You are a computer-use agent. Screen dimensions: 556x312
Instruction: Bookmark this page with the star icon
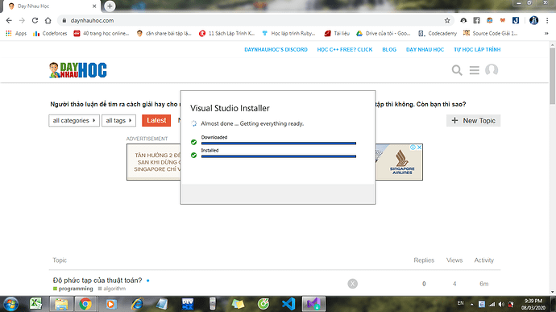(447, 21)
